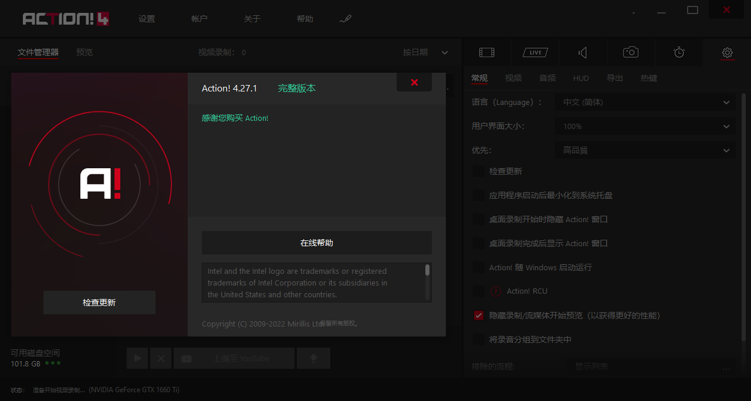Screen dimensions: 751x401
Task: Expand the 优先 高品質 dropdown
Action: (645, 150)
